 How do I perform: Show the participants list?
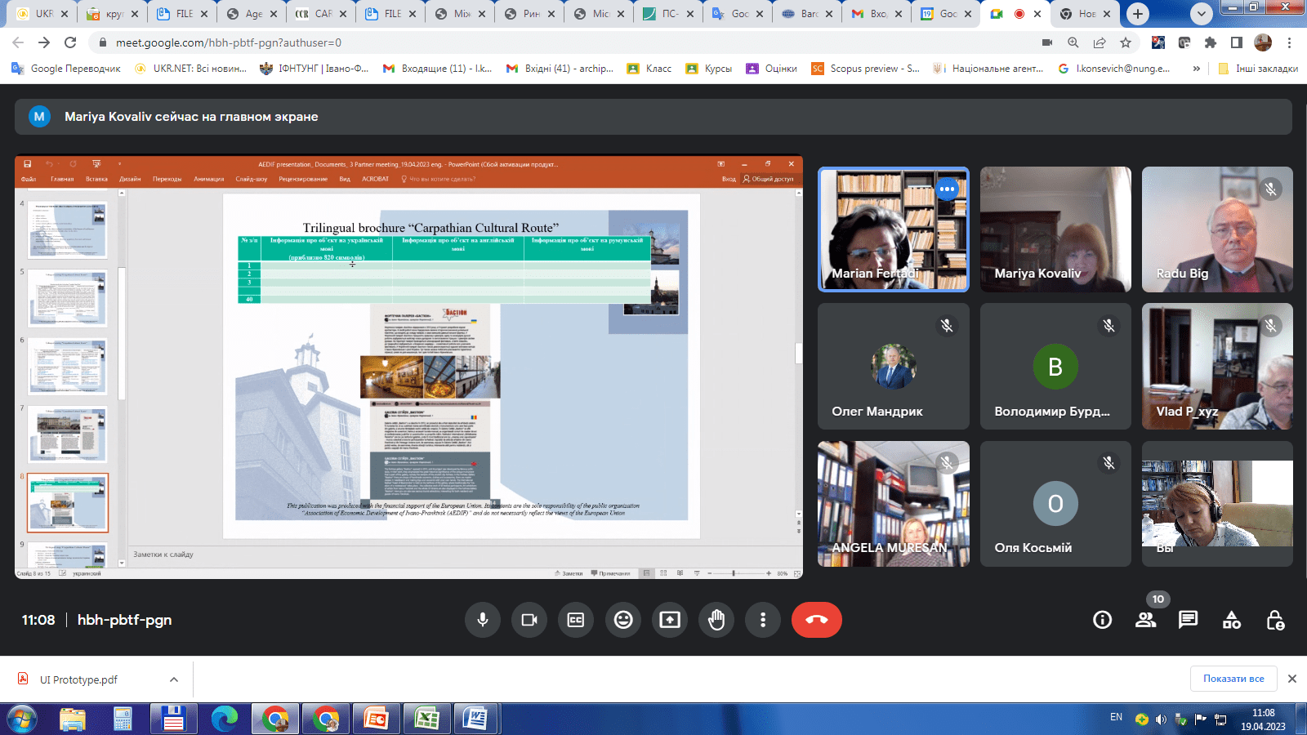tap(1145, 620)
